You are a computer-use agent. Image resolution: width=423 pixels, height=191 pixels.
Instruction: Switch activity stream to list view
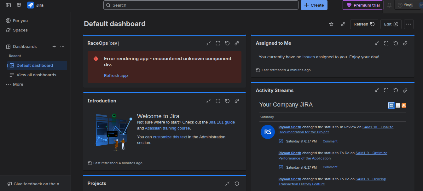point(398,105)
